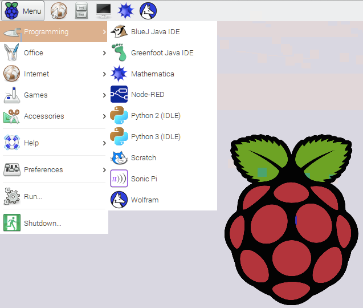Launch Greenfoot Java IDE text entry
The image size is (363, 308).
click(162, 52)
